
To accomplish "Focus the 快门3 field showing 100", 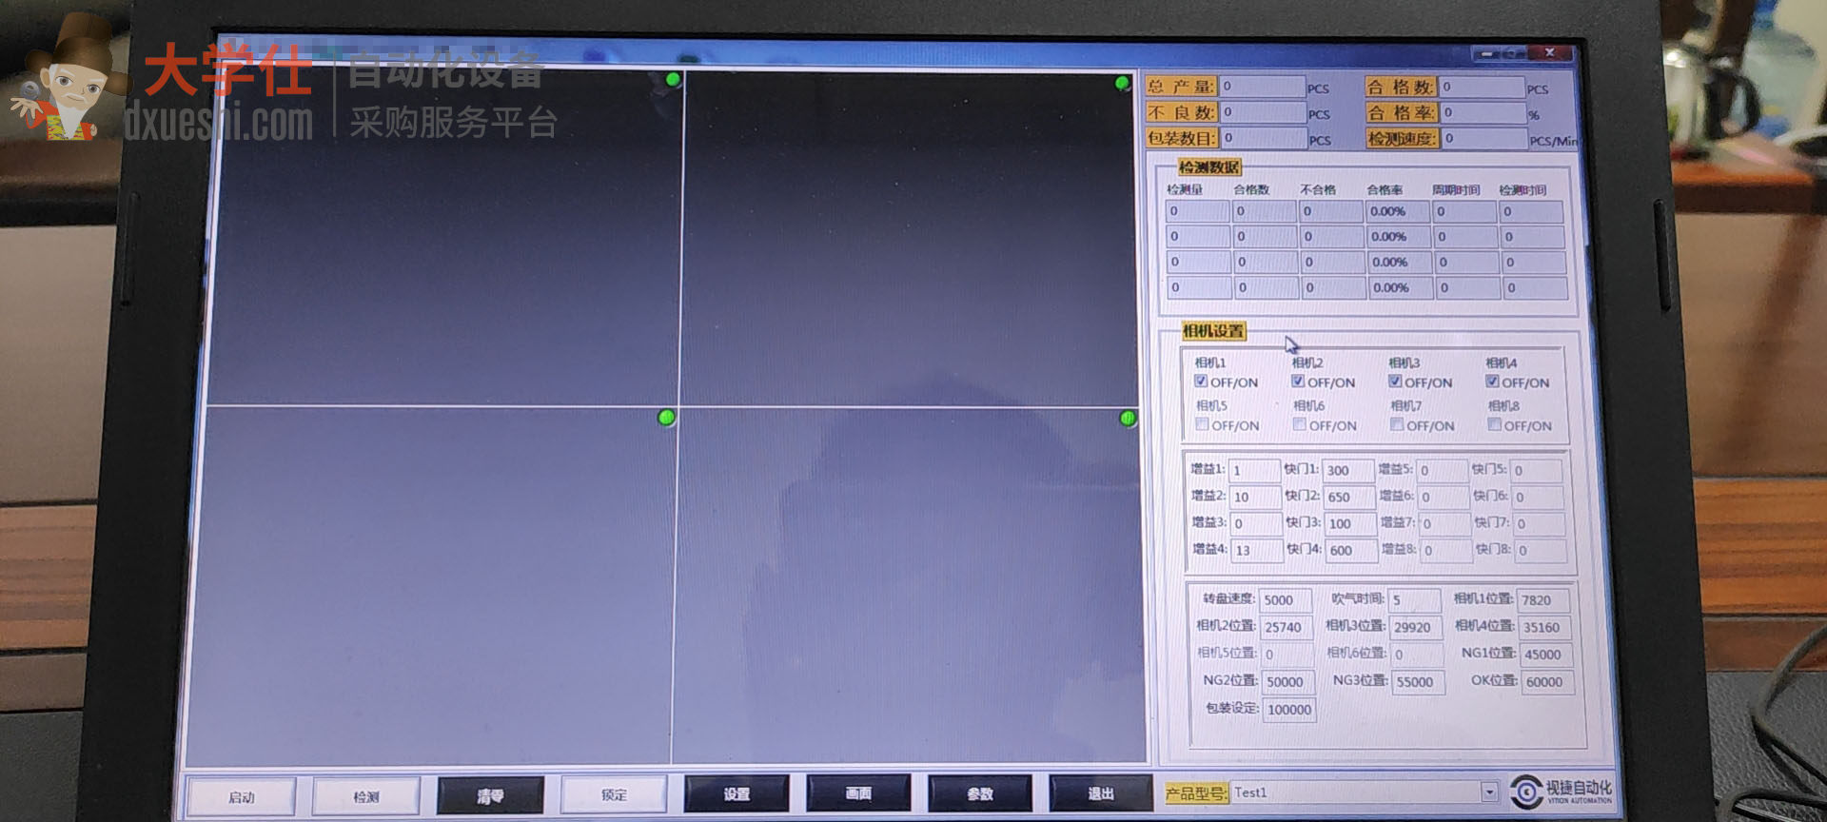I will pyautogui.click(x=1350, y=523).
